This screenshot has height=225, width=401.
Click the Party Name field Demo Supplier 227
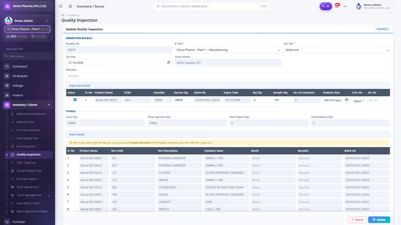coord(228,63)
